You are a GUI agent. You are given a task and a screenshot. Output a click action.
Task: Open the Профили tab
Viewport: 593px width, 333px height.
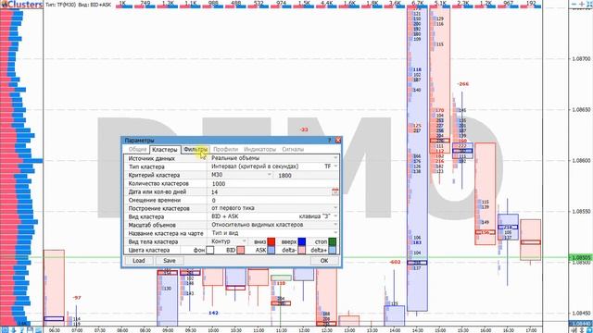click(x=225, y=150)
